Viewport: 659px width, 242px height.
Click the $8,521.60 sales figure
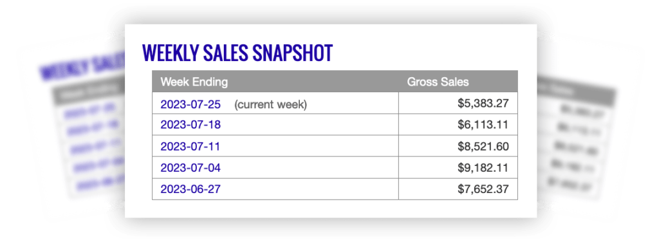click(x=483, y=146)
